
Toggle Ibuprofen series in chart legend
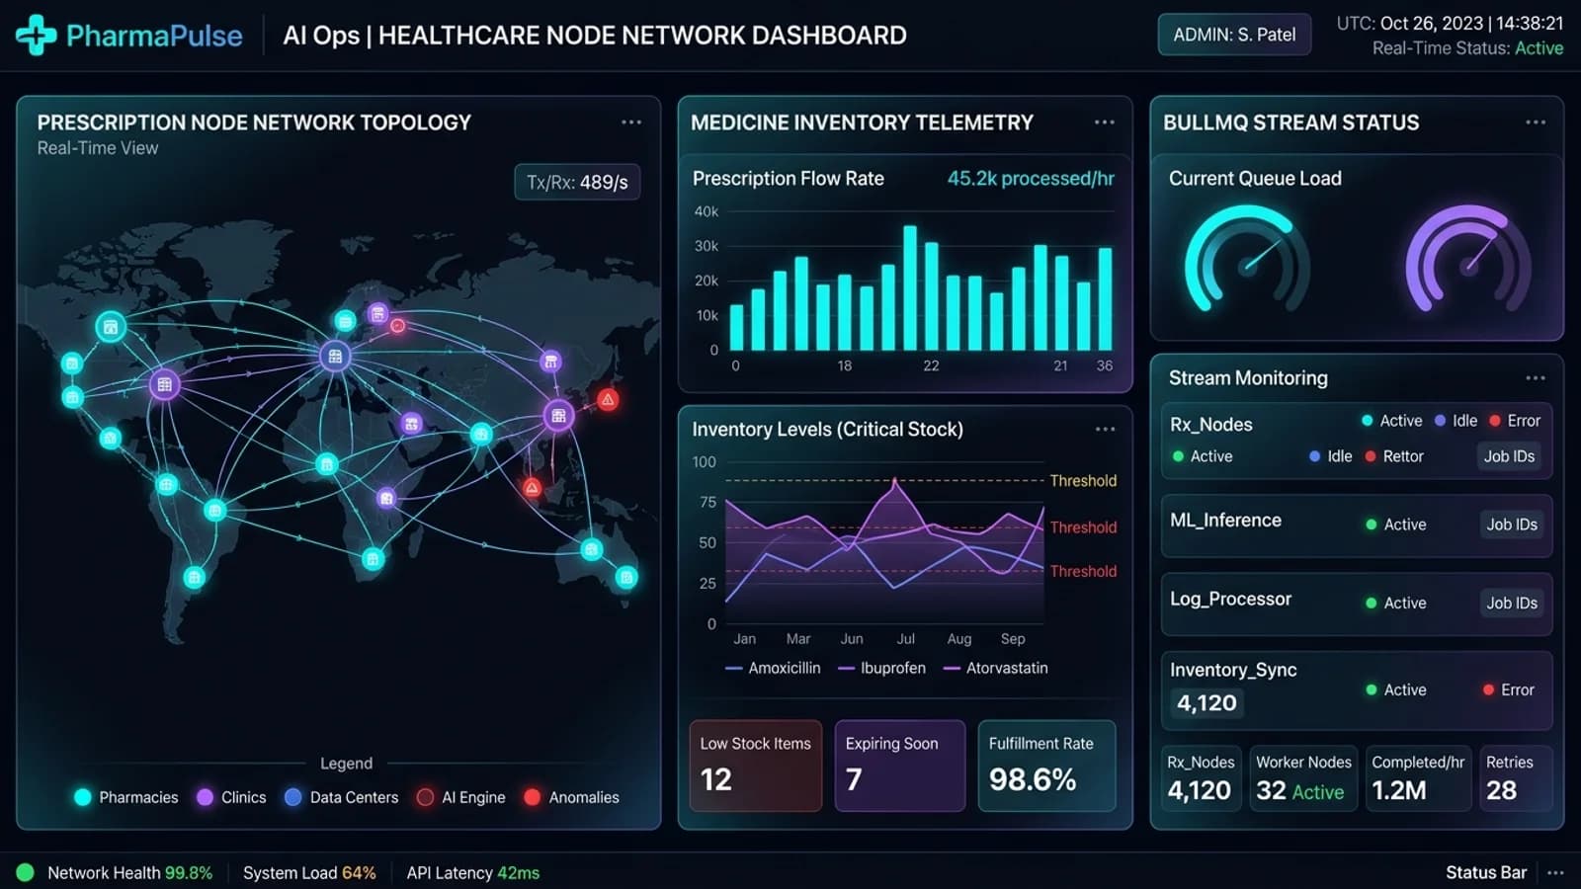point(882,668)
